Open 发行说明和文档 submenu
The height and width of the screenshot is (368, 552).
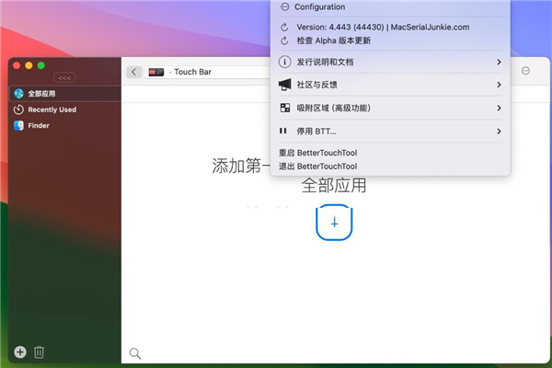click(390, 62)
